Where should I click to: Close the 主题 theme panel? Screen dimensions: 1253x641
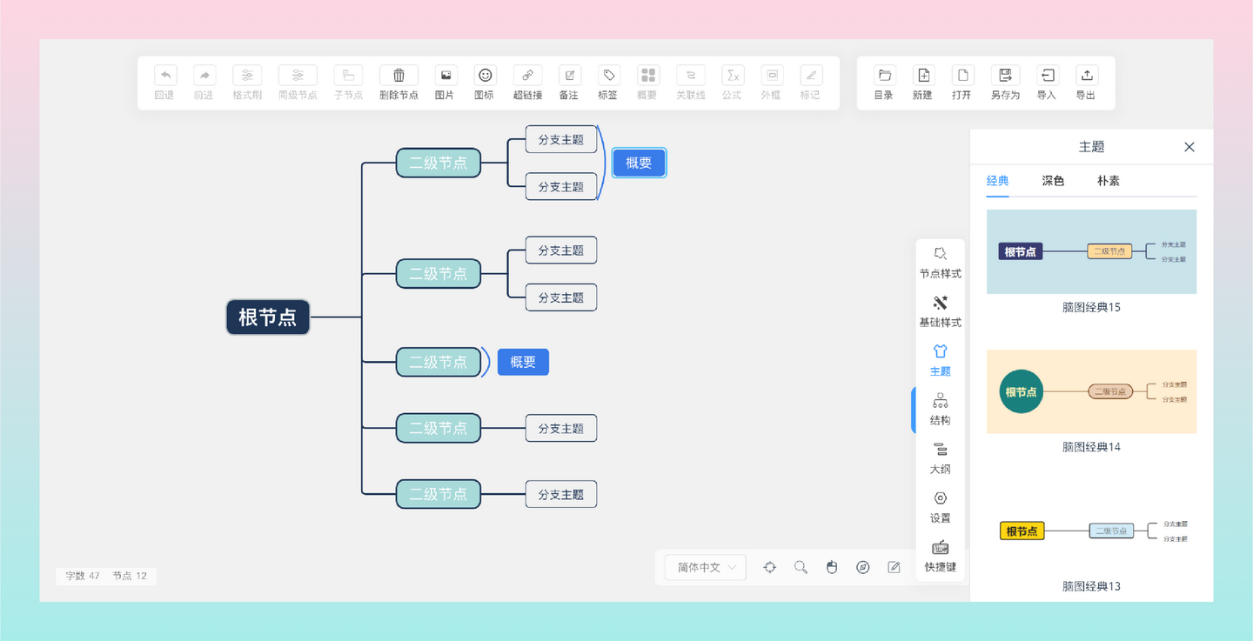pos(1189,147)
